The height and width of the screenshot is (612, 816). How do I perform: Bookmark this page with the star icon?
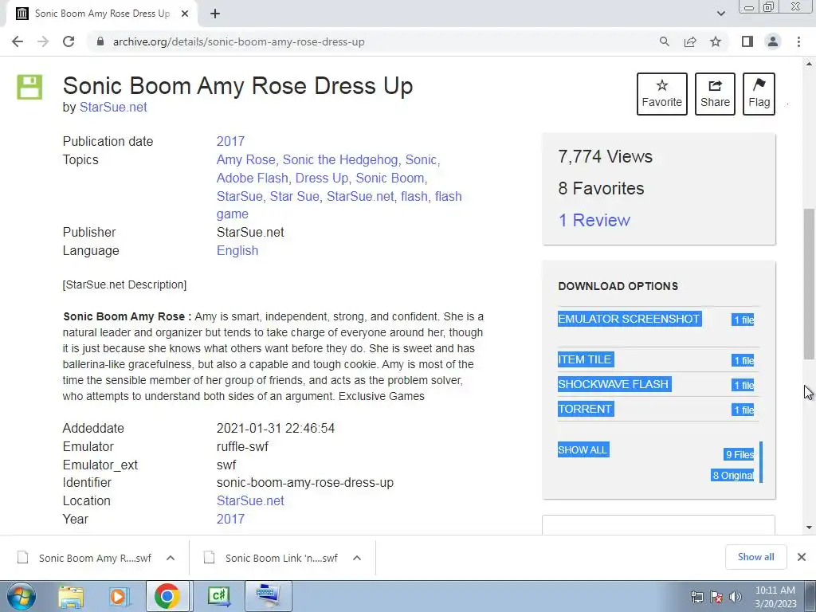pos(716,41)
